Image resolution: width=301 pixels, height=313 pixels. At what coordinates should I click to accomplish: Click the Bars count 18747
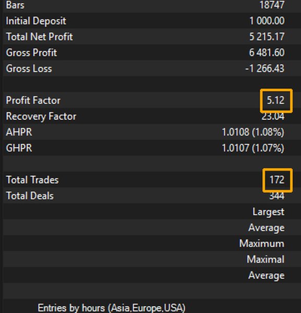click(272, 5)
